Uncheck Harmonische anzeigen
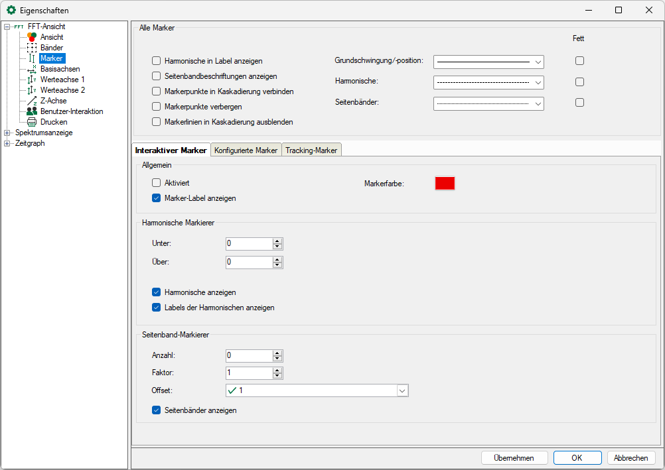 coord(157,292)
